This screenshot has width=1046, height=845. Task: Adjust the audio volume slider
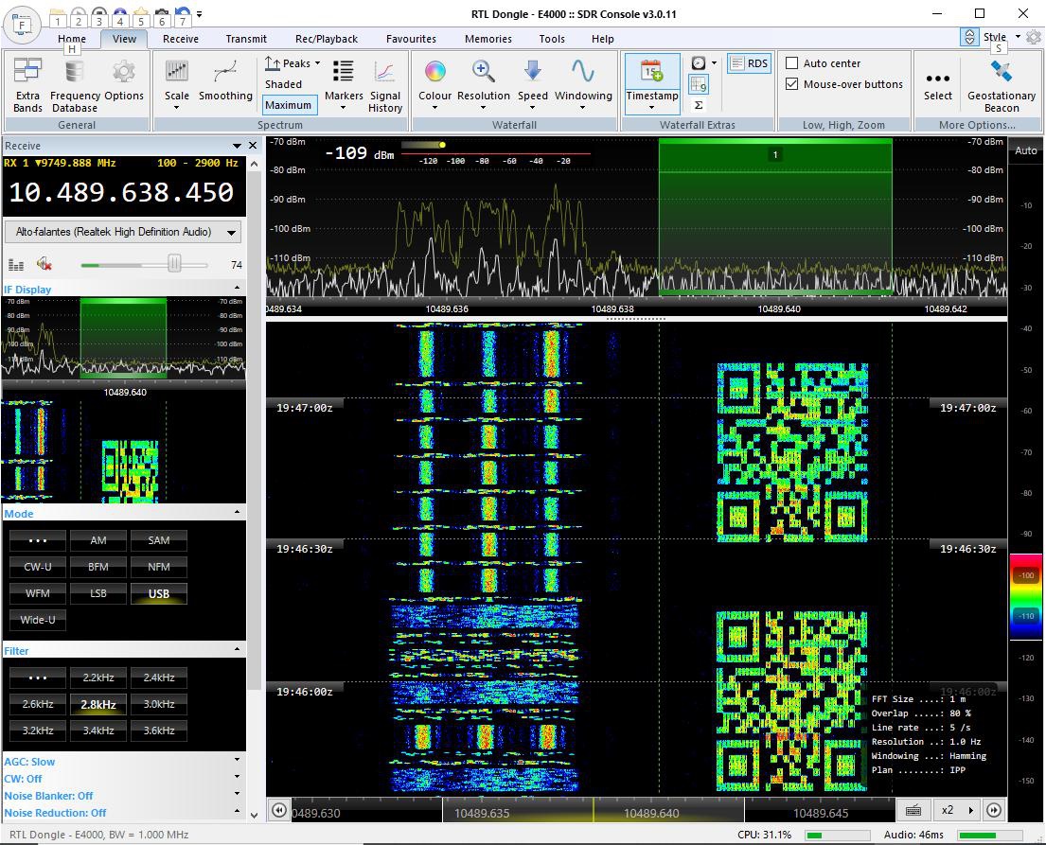(x=174, y=264)
